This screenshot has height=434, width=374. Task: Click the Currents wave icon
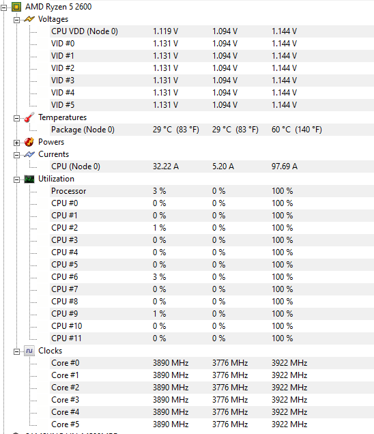pyautogui.click(x=29, y=154)
